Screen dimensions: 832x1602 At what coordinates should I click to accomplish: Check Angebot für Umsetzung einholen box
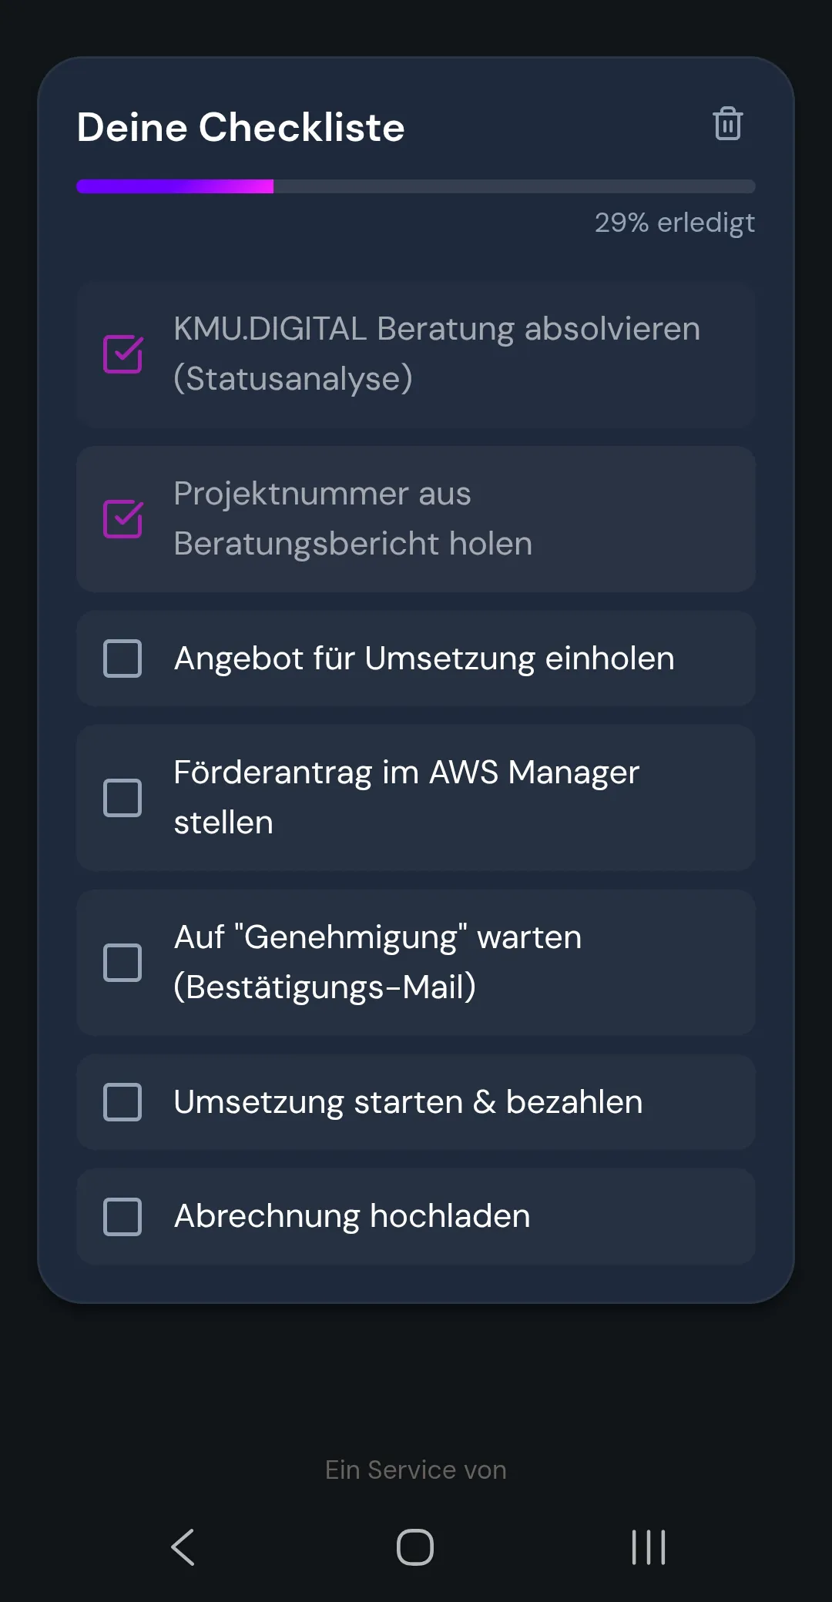click(122, 659)
